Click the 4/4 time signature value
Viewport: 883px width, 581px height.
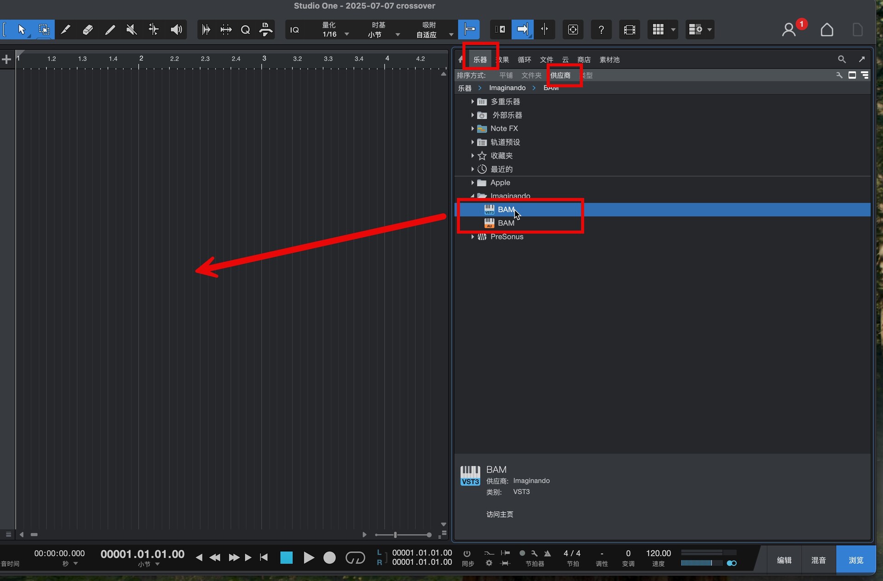point(572,553)
